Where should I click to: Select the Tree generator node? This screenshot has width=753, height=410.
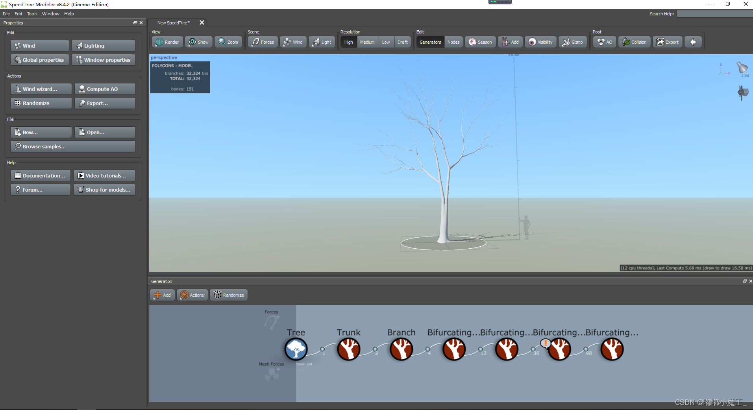[x=296, y=349]
